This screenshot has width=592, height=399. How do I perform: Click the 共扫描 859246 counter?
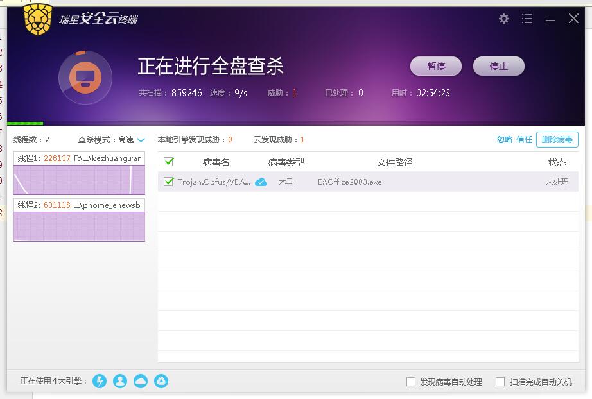170,93
